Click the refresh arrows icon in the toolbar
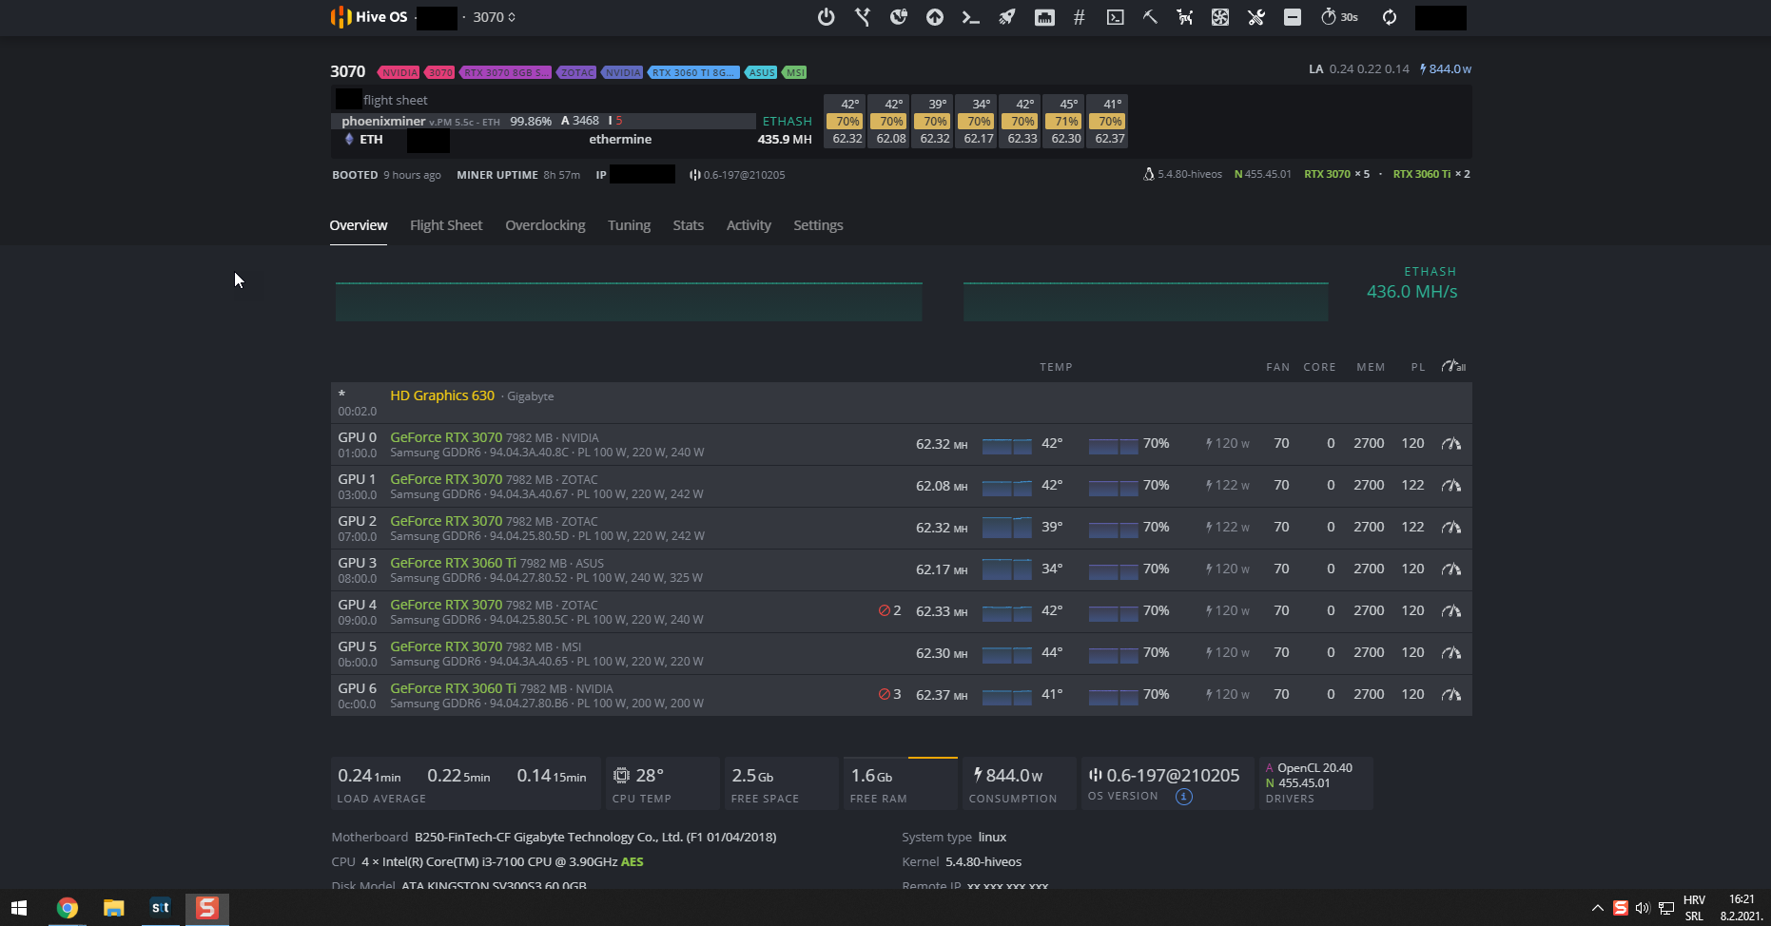The width and height of the screenshot is (1771, 926). pos(1390,17)
